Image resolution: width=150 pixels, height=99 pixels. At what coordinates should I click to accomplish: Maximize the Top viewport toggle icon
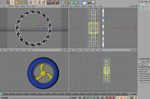pyautogui.click(x=136, y=6)
